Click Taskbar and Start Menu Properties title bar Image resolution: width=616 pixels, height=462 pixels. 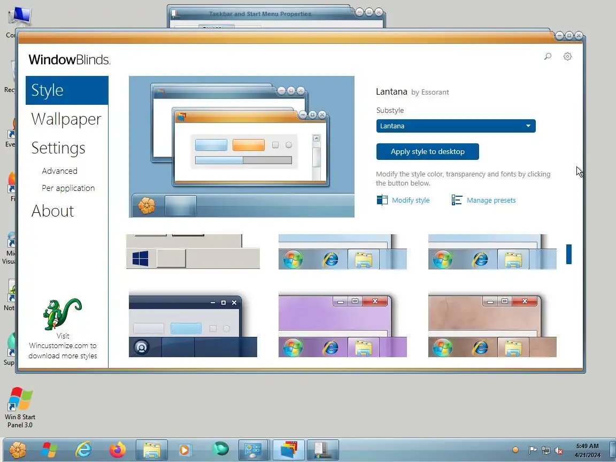(260, 14)
